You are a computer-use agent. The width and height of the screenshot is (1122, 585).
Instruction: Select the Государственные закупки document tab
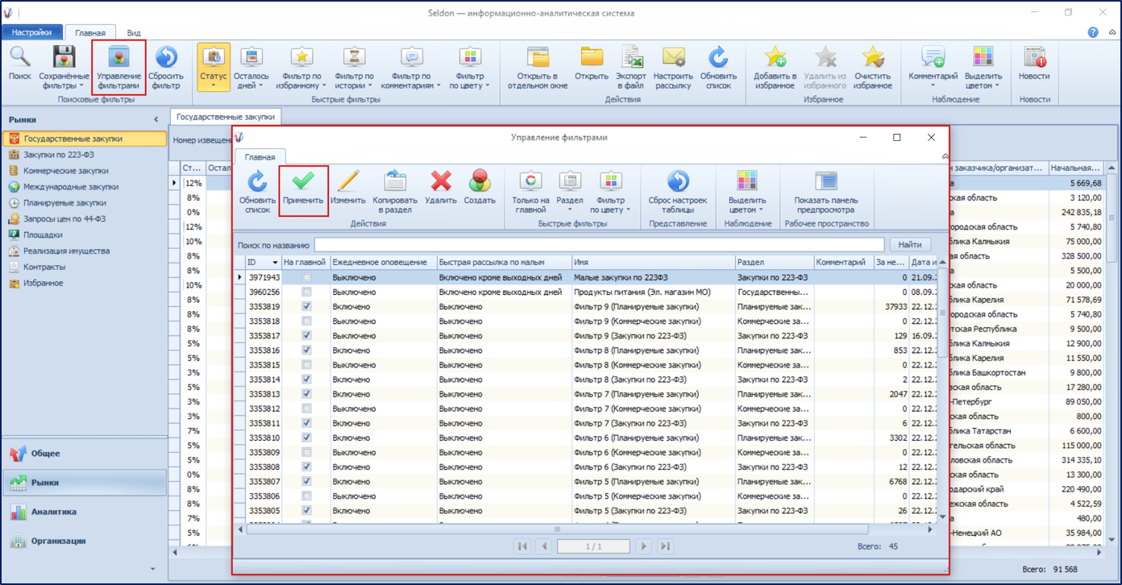(x=226, y=117)
